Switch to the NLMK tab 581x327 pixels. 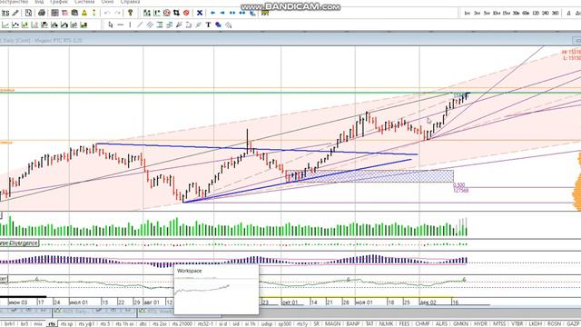pyautogui.click(x=386, y=323)
